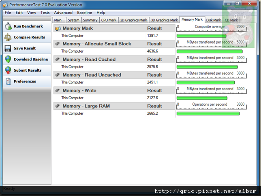Open the Baseline menu
This screenshot has width=261, height=196.
click(x=85, y=13)
